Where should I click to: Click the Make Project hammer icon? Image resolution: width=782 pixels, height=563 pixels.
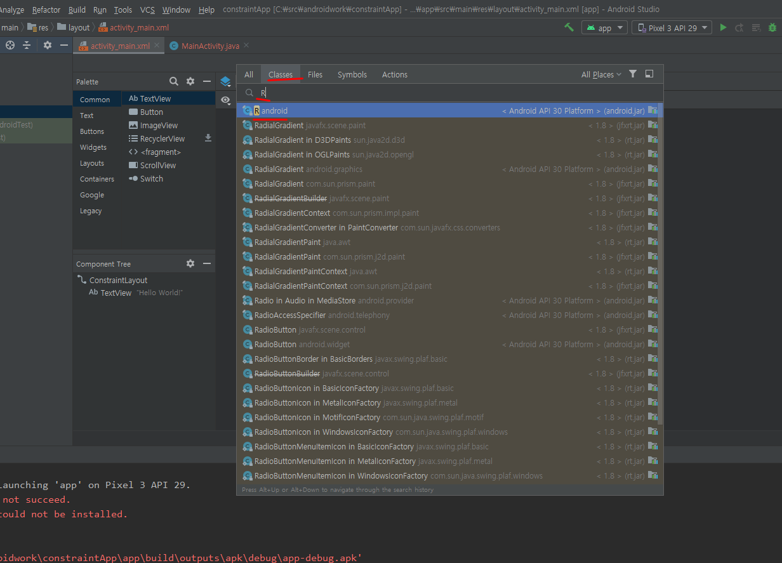569,27
